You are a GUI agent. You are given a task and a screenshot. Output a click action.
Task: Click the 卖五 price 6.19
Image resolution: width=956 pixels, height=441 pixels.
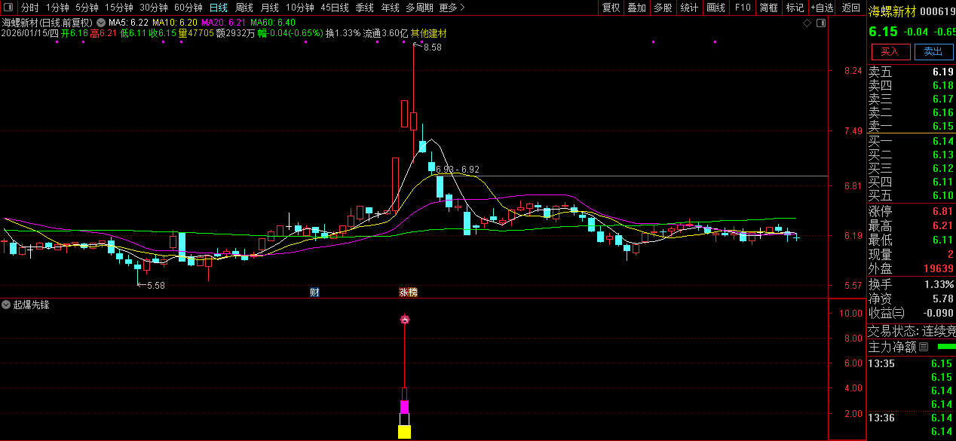click(x=942, y=72)
